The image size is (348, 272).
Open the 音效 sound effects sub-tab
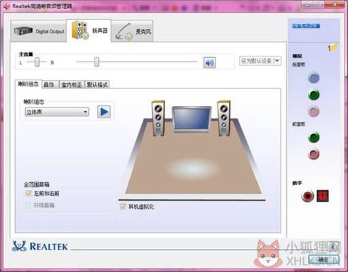pos(50,85)
